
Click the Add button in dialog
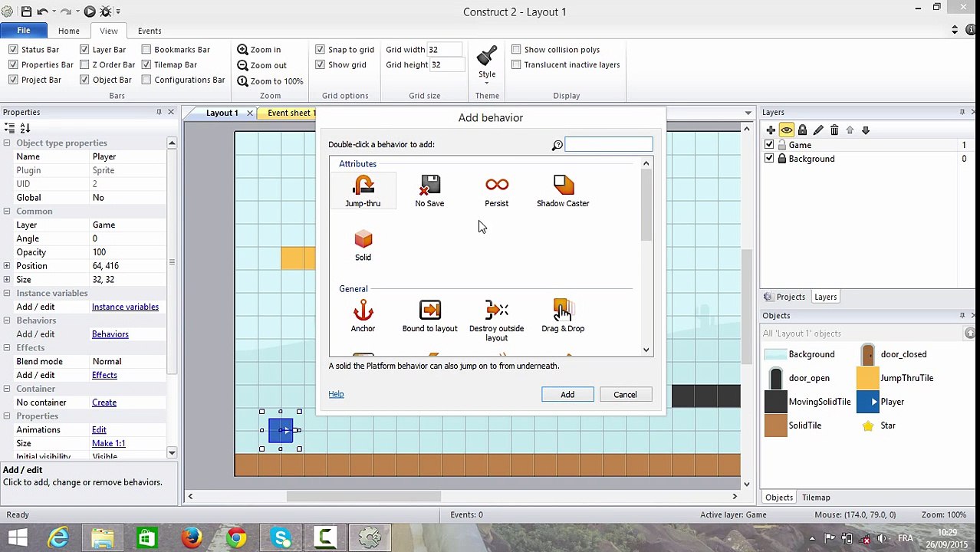[x=567, y=395]
